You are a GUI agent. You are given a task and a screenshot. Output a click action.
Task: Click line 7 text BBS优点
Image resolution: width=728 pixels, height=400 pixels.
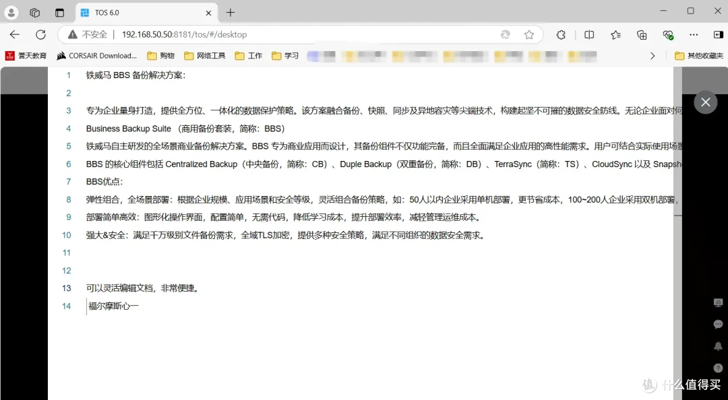(x=104, y=182)
